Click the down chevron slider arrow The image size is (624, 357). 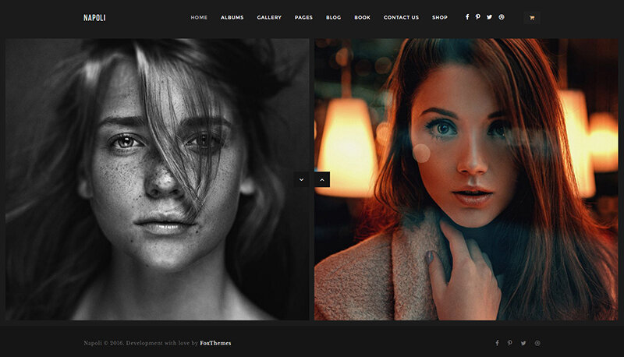click(x=301, y=180)
